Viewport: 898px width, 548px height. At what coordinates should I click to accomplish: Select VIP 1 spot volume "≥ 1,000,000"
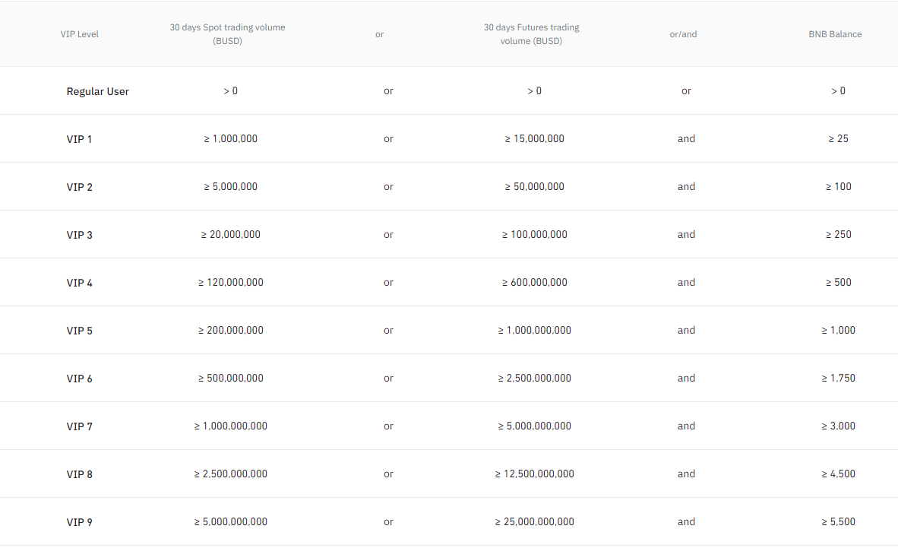(231, 139)
